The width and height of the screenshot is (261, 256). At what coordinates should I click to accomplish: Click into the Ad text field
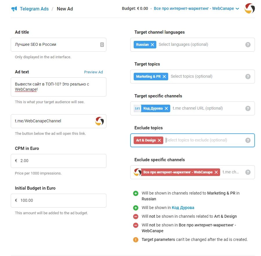[x=59, y=87]
